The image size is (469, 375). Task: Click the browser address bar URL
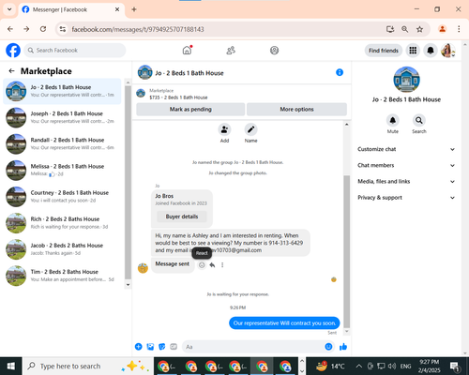pyautogui.click(x=138, y=29)
